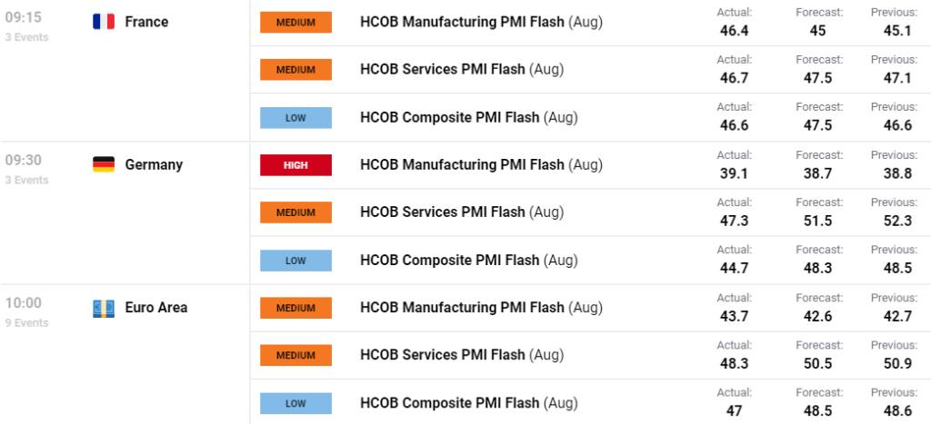Click the Germany flag icon
The height and width of the screenshot is (424, 931).
pyautogui.click(x=104, y=165)
